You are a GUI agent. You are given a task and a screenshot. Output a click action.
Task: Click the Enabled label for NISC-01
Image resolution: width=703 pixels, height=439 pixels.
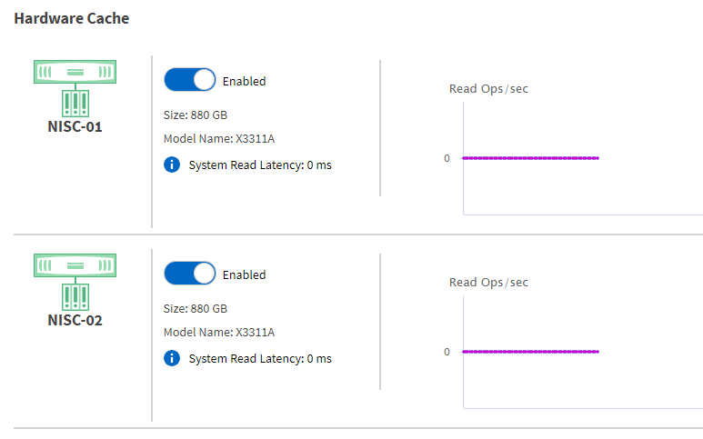(245, 81)
